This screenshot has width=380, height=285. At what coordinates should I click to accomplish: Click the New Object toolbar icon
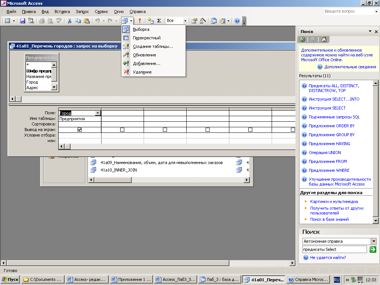pos(222,21)
